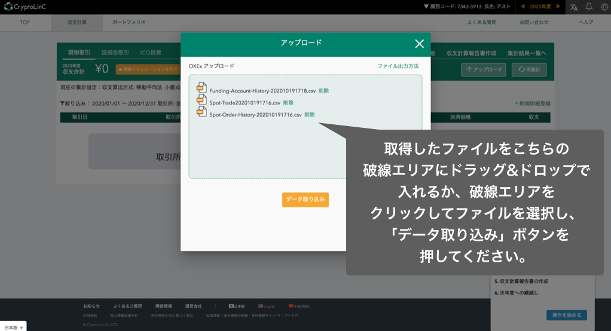This screenshot has width=611, height=331.
Task: Click the 損益シミュレーションを行う button
Action: 147,69
